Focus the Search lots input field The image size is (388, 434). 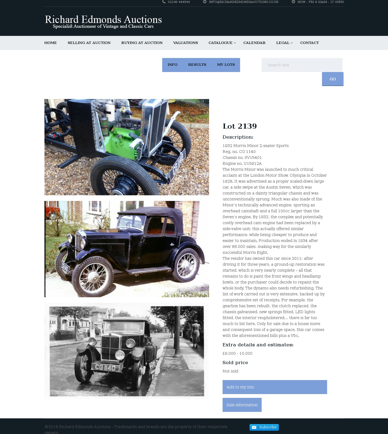[x=302, y=65]
